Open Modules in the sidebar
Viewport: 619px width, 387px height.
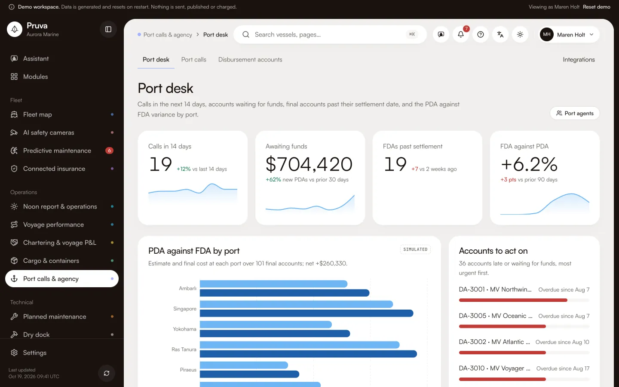tap(62, 77)
